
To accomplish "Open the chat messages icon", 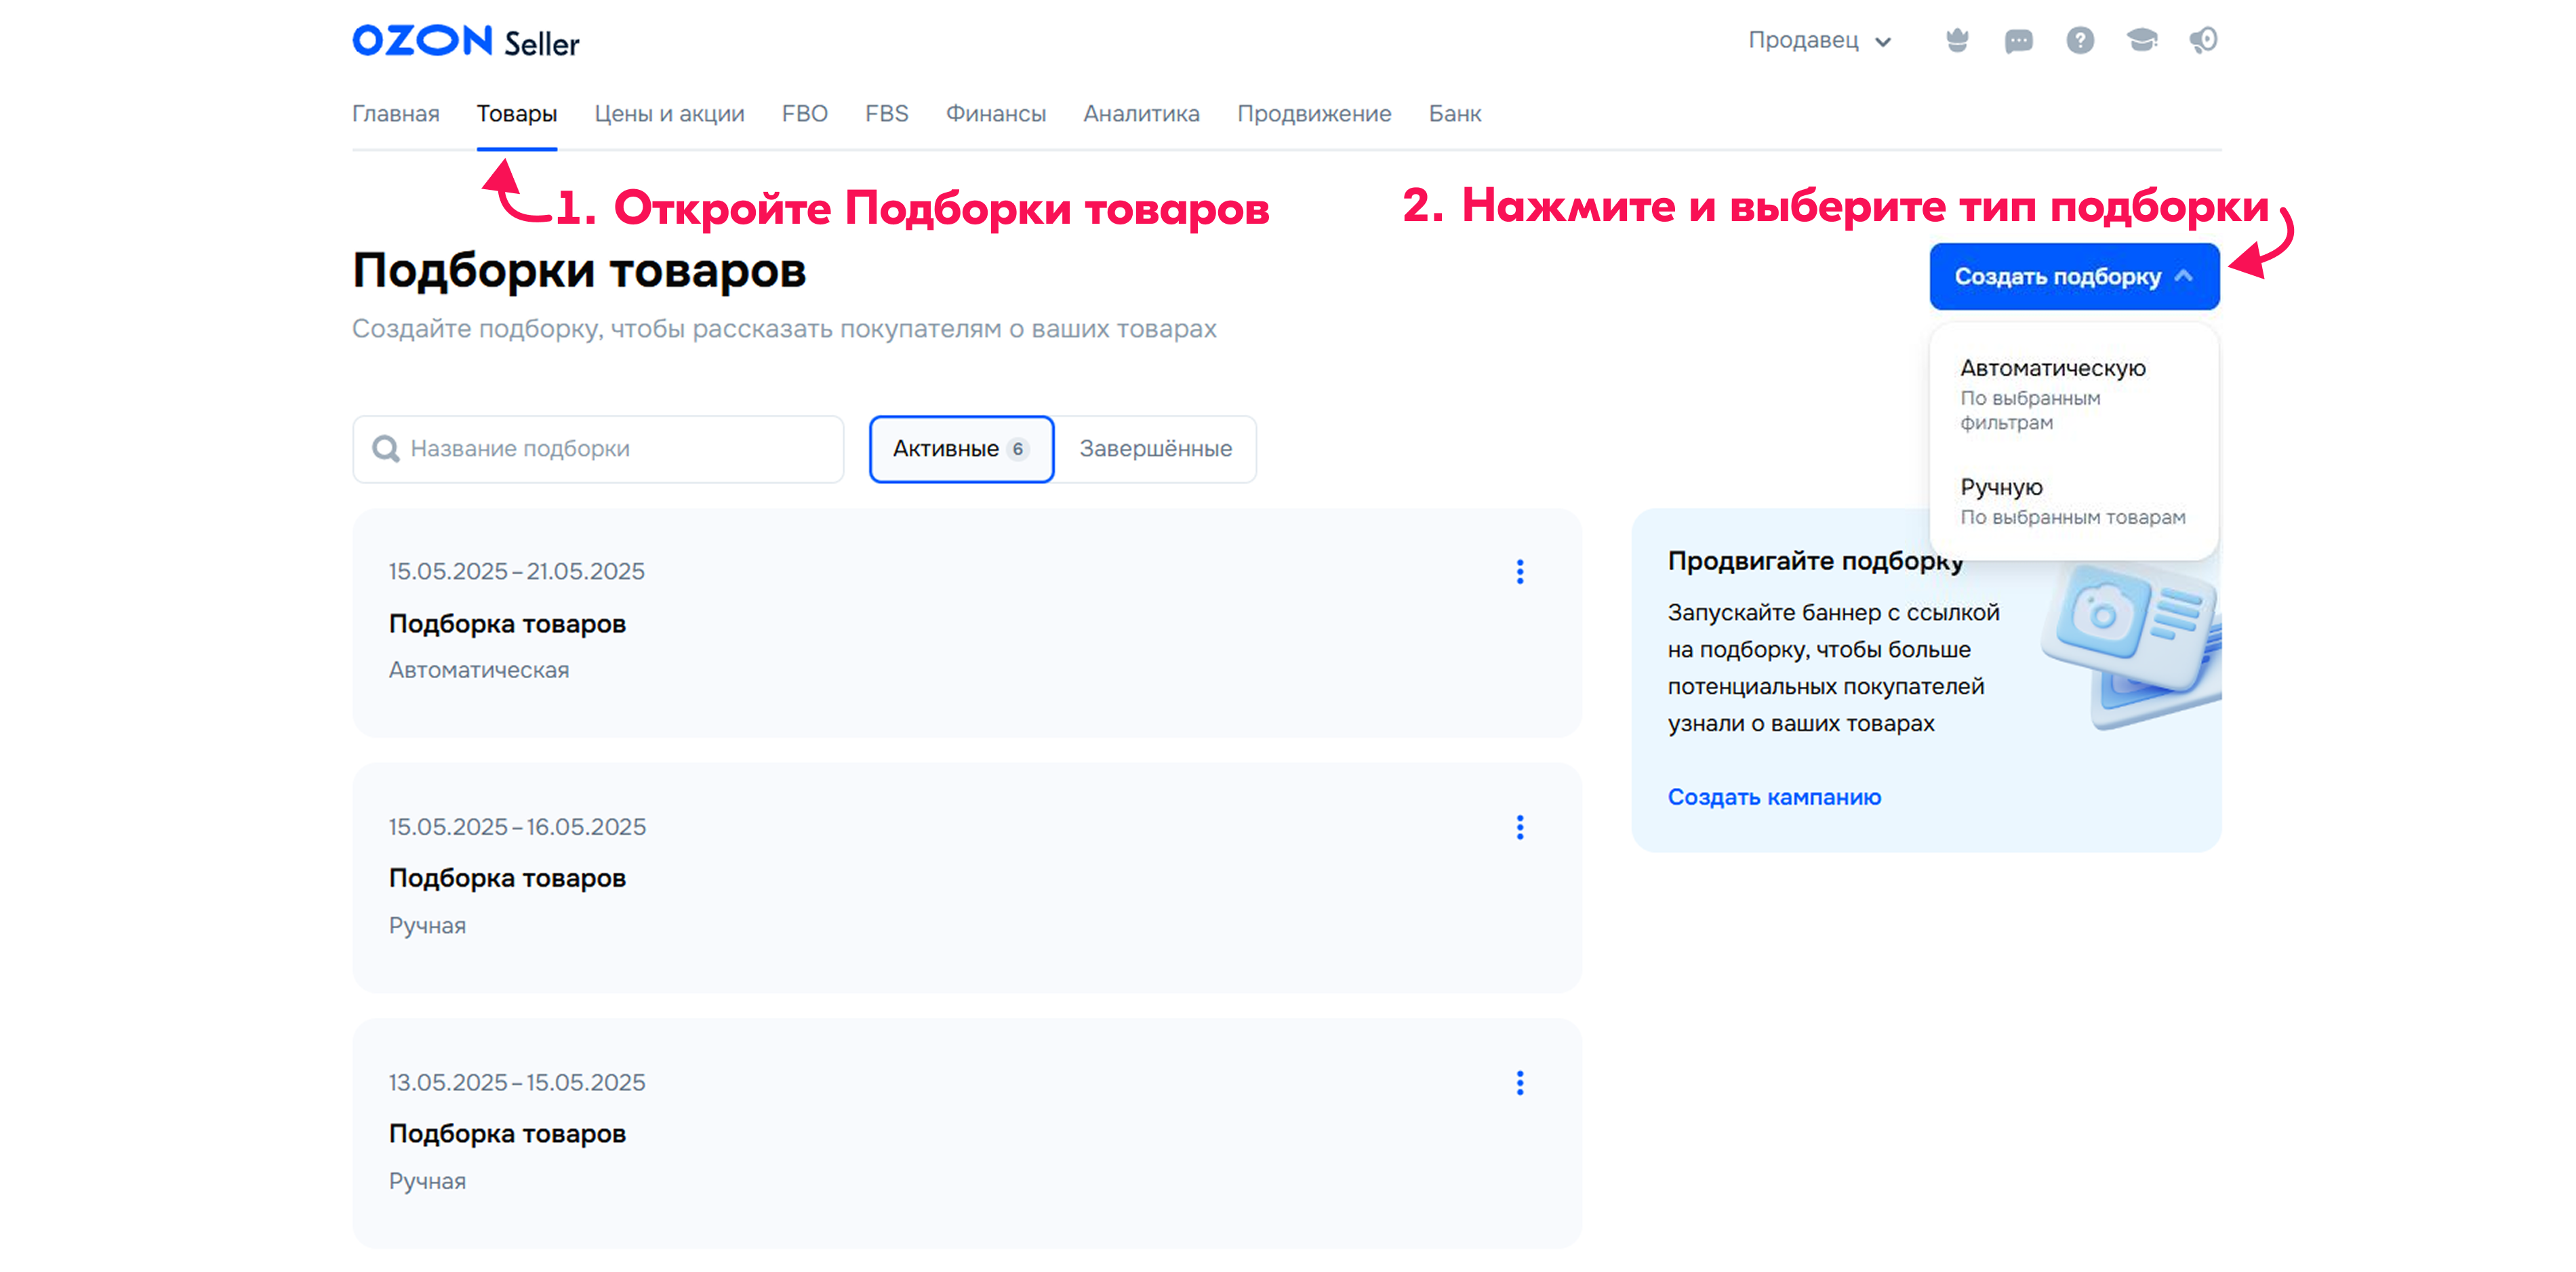I will pyautogui.click(x=2018, y=40).
